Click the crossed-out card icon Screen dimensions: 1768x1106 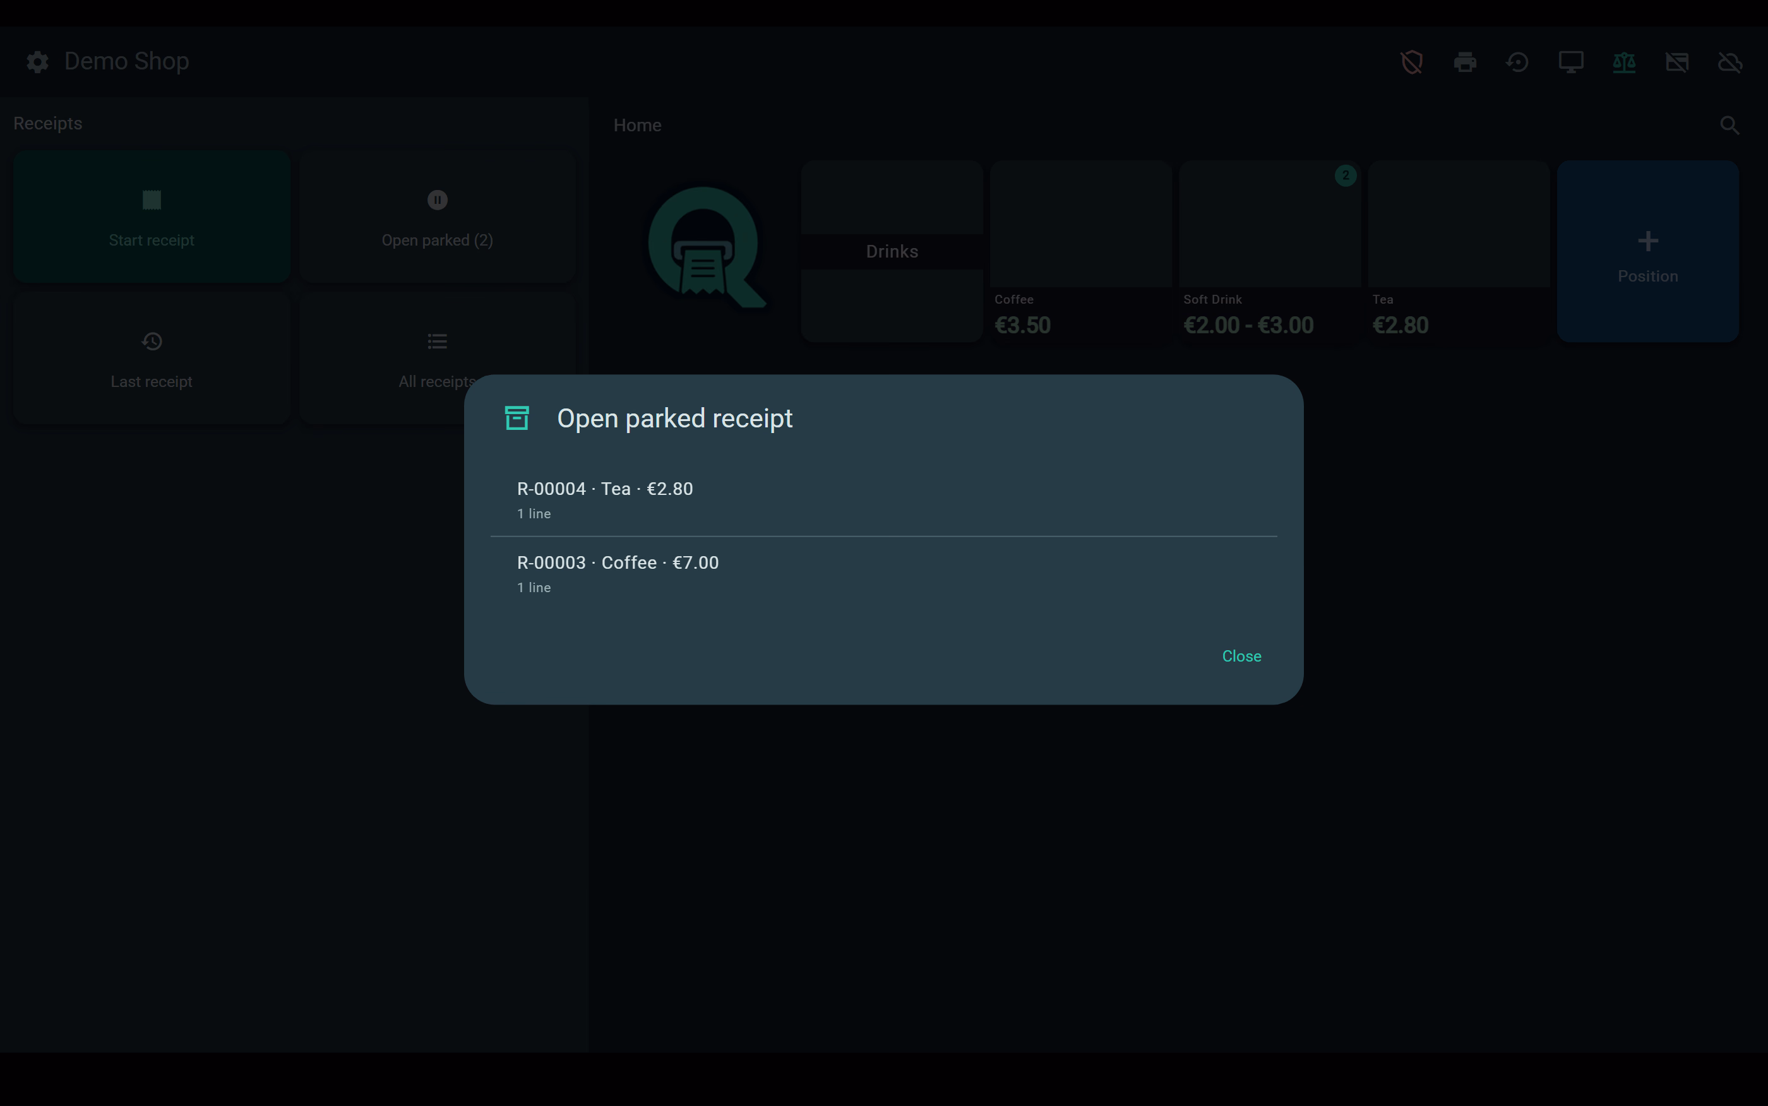point(1677,62)
